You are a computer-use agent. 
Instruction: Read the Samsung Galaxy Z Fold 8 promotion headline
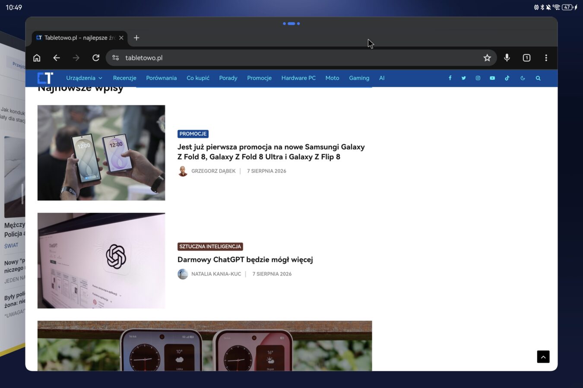pos(271,152)
